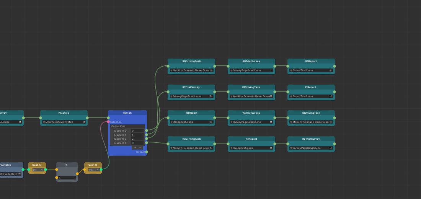
Task: Open scene picker on Practice node field
Action: pos(84,122)
